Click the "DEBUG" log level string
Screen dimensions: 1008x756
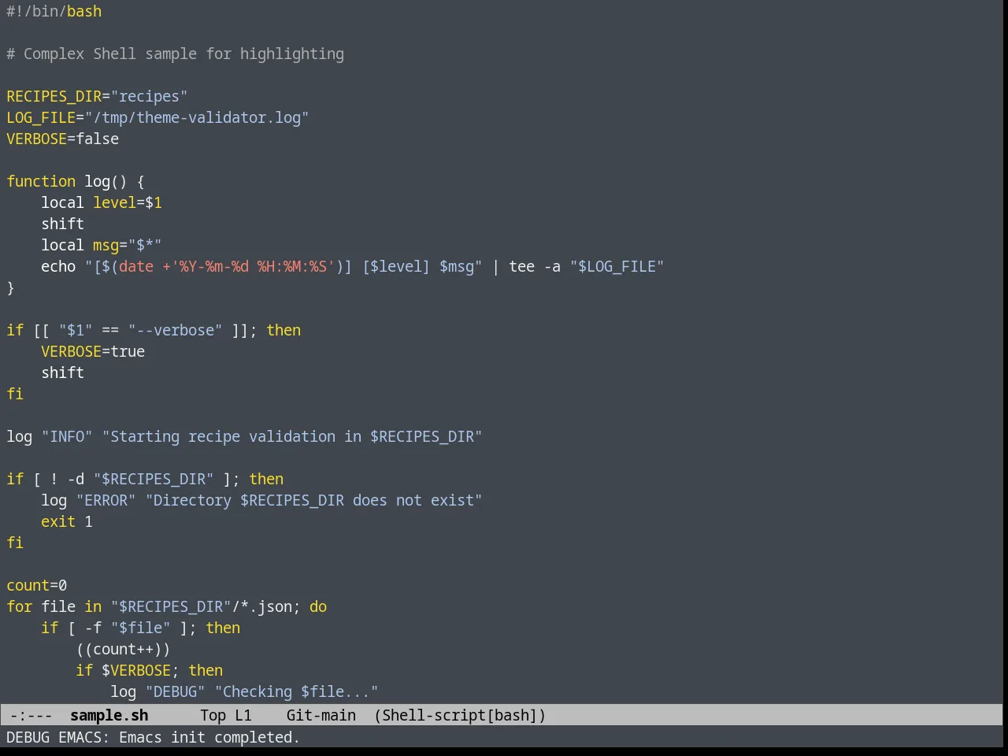(x=175, y=691)
